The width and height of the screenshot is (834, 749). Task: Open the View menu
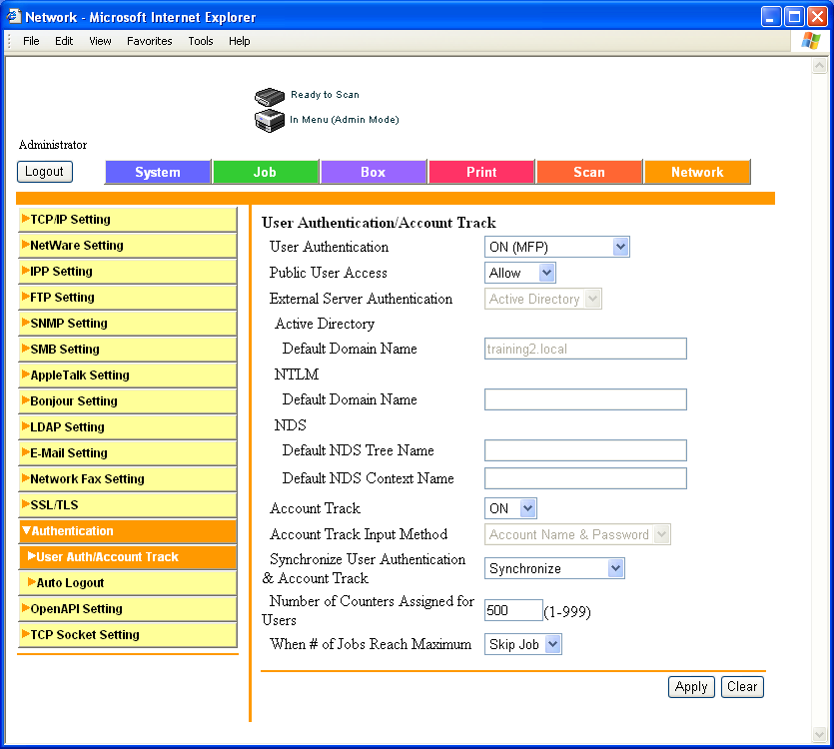coord(100,41)
